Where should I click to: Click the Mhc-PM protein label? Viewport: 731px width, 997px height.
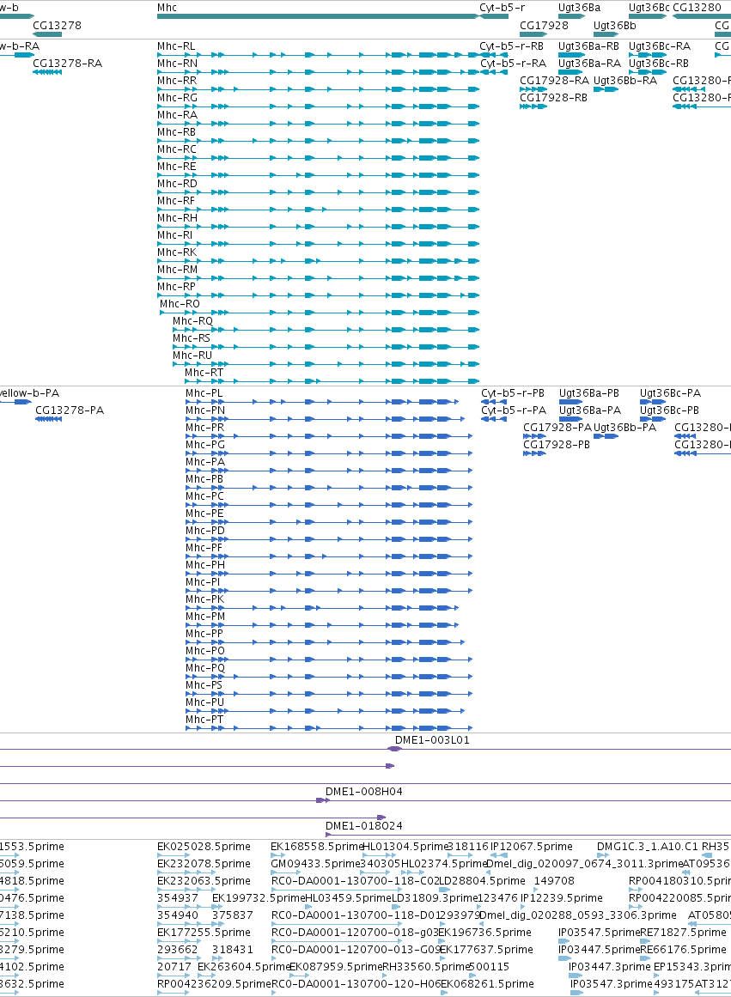(x=204, y=617)
